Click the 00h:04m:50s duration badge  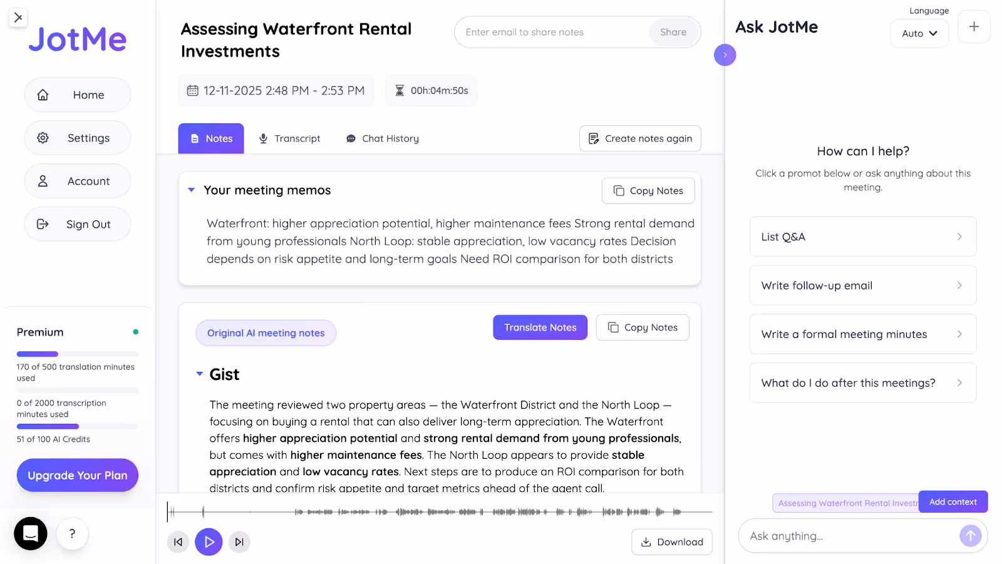pos(431,91)
